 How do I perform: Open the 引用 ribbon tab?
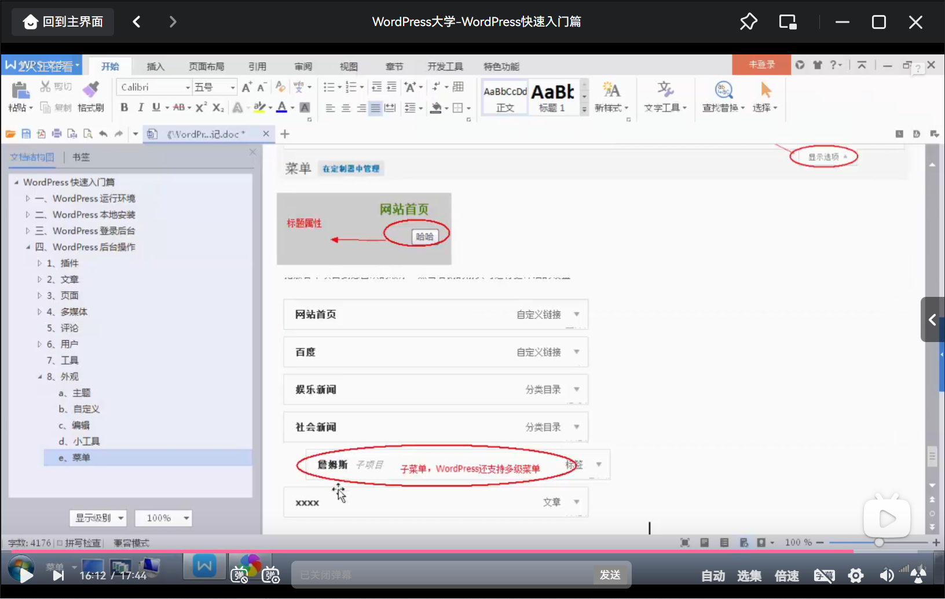click(258, 67)
